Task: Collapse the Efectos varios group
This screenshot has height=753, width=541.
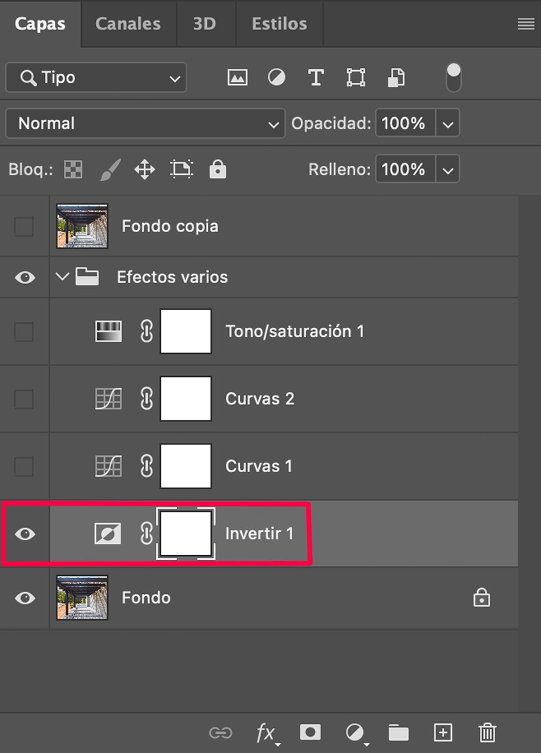Action: (x=62, y=277)
